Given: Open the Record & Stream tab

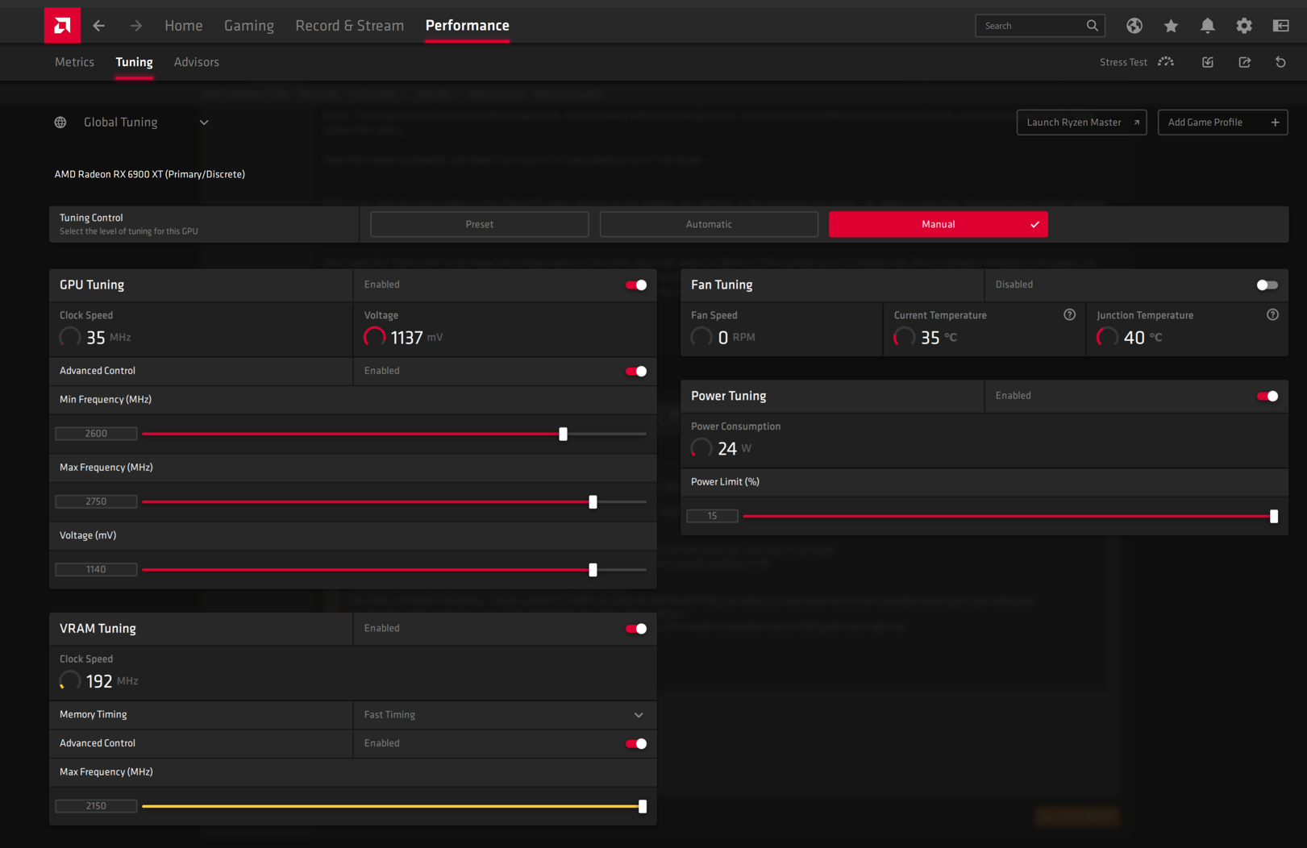Looking at the screenshot, I should coord(349,26).
